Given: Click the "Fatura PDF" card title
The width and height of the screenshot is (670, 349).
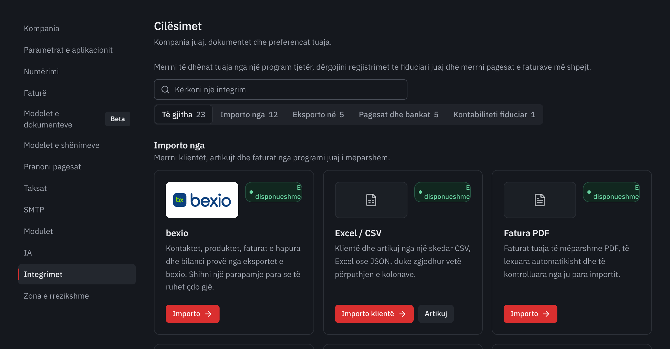Looking at the screenshot, I should [527, 233].
